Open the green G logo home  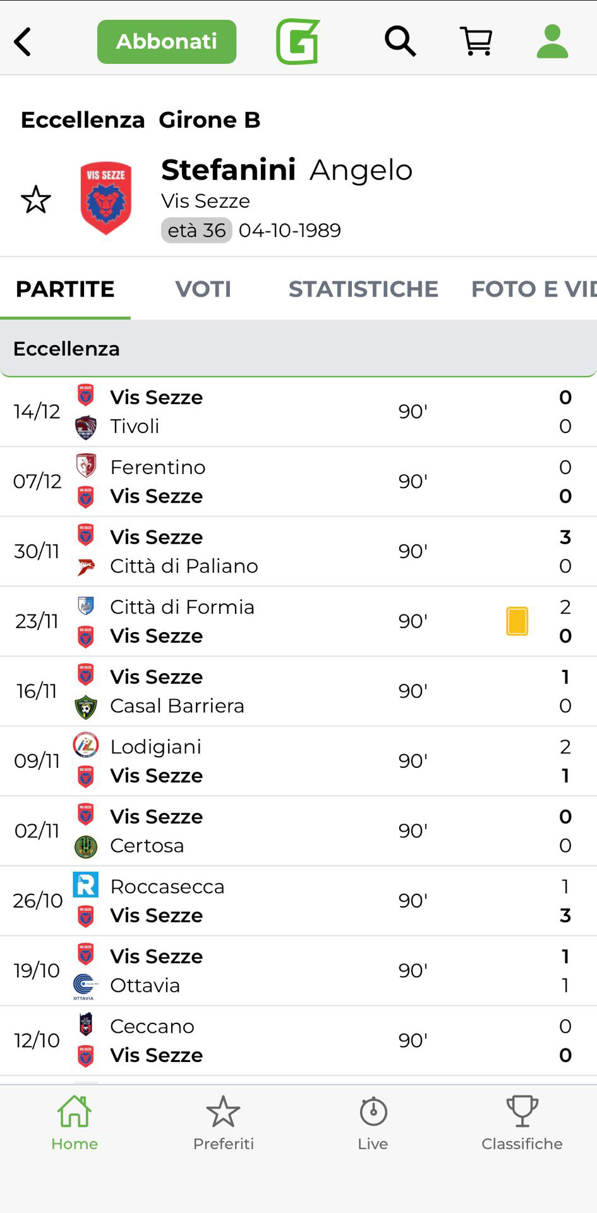(298, 42)
